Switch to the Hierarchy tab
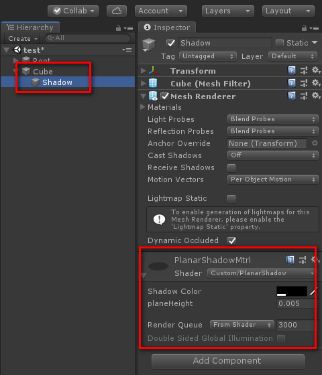 point(30,27)
